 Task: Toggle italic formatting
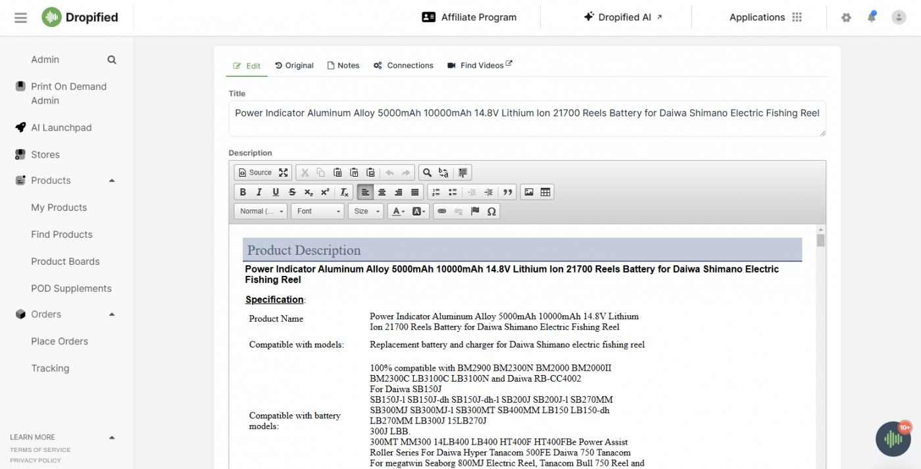pyautogui.click(x=259, y=192)
